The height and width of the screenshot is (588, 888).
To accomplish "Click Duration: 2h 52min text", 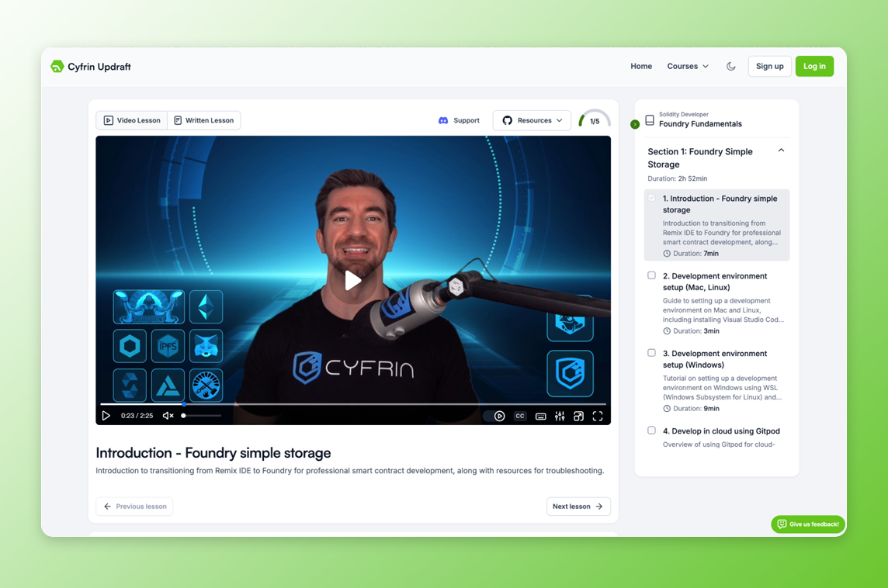I will pos(678,179).
